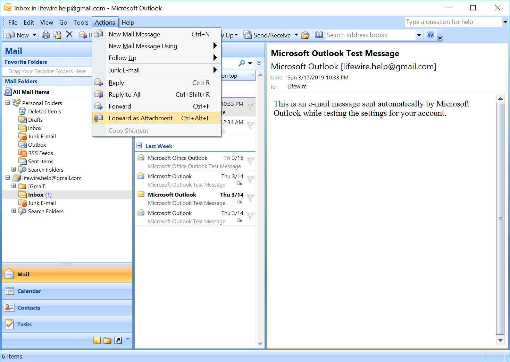This screenshot has height=362, width=510.
Task: Click the Move to Folder toolbar icon
Action: (x=57, y=35)
